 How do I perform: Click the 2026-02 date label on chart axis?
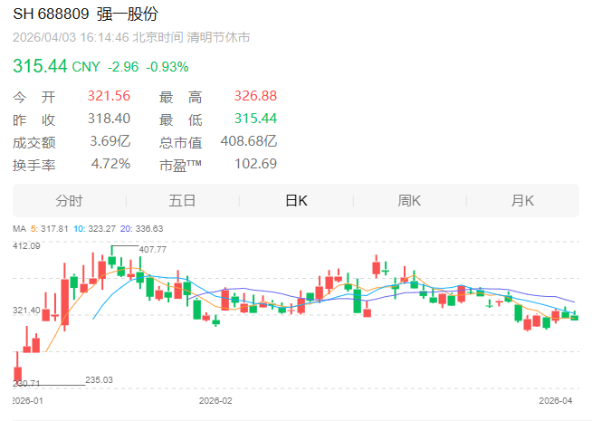(215, 399)
